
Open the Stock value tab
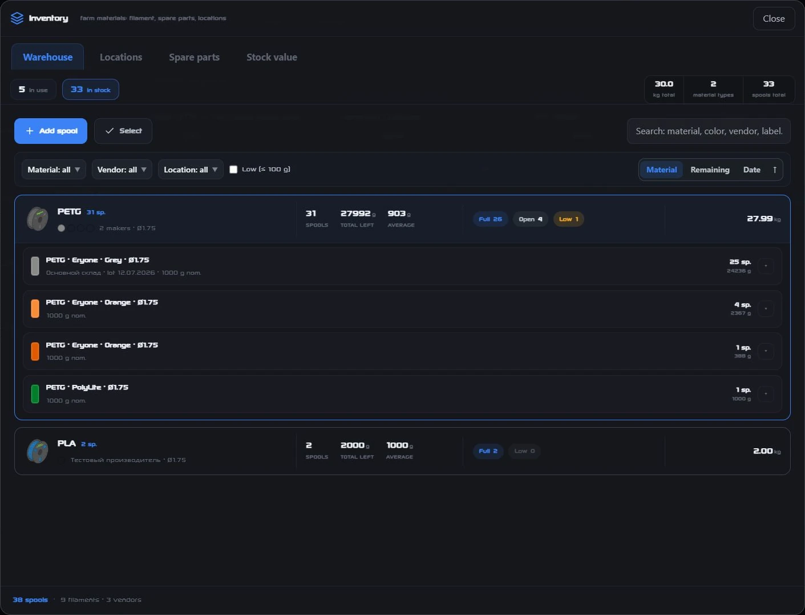(x=272, y=57)
